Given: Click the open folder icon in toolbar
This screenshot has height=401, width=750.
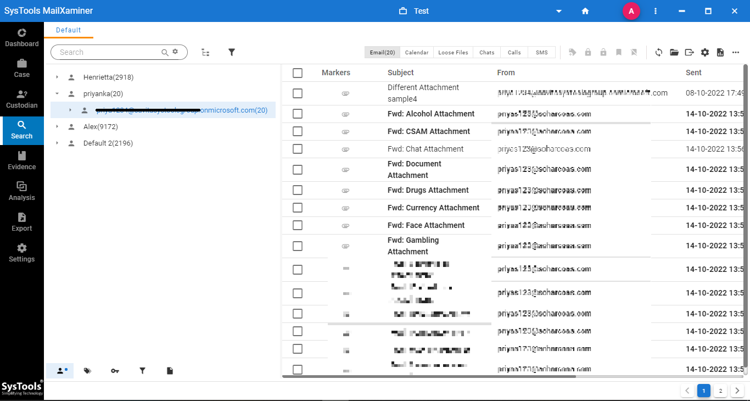Looking at the screenshot, I should click(x=674, y=52).
